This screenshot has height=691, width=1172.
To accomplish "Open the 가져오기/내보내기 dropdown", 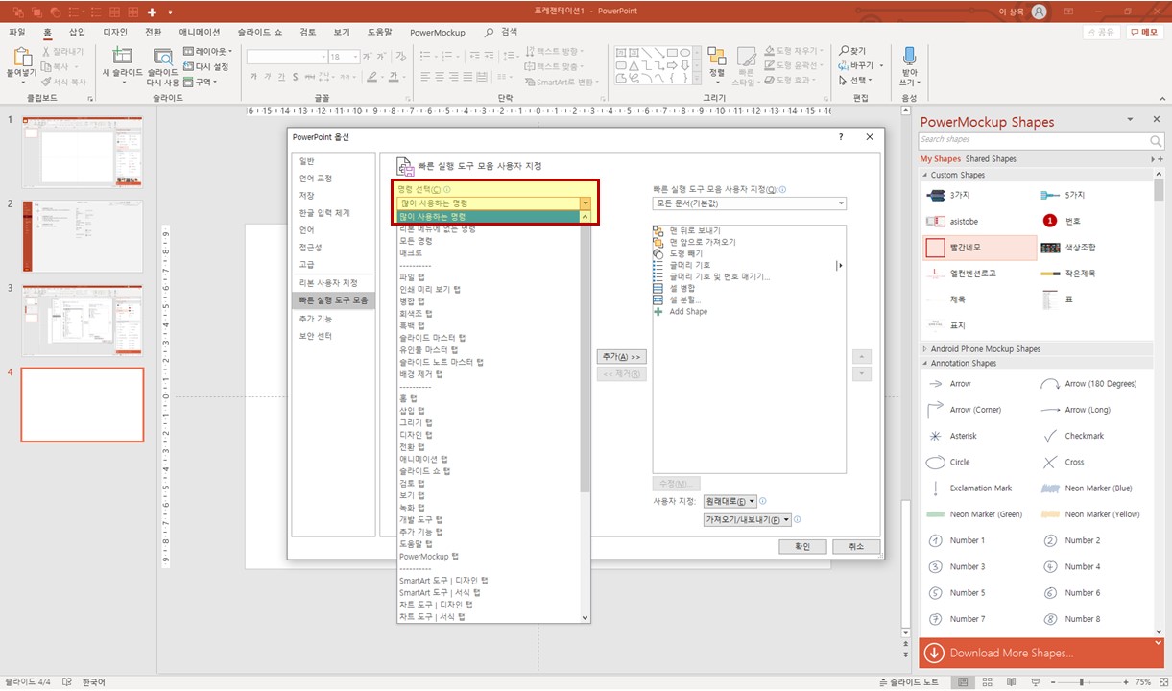I will pyautogui.click(x=747, y=519).
